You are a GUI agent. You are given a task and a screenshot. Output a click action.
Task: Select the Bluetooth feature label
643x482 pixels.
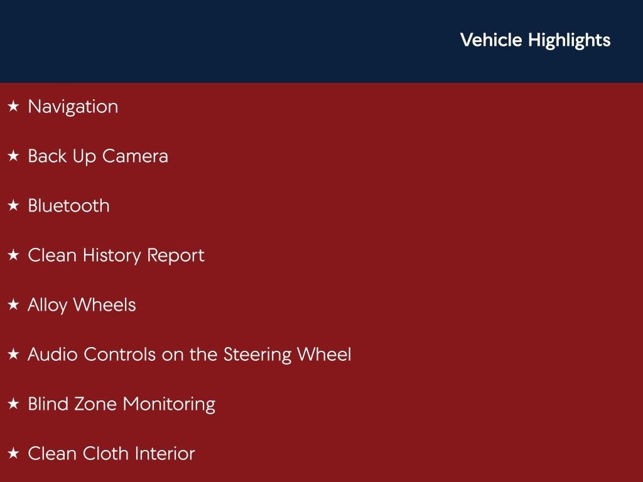click(x=68, y=206)
